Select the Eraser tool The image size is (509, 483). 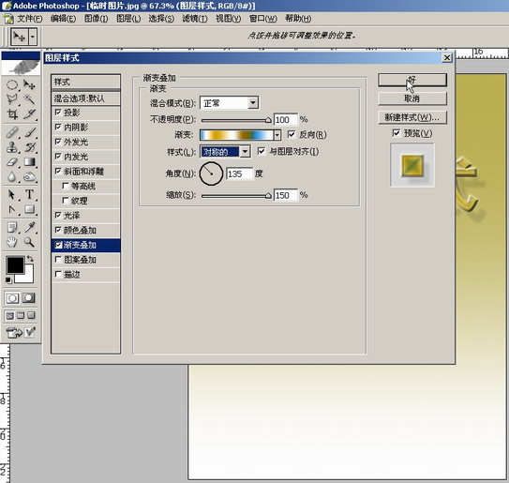[12, 161]
